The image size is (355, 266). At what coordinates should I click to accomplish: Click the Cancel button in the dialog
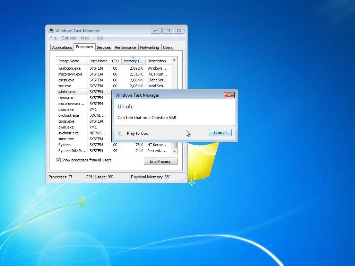[x=220, y=133]
